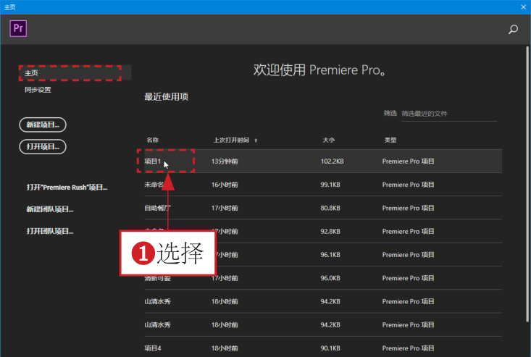531x357 pixels.
Task: Close the 主页 window with the X
Action: click(523, 7)
